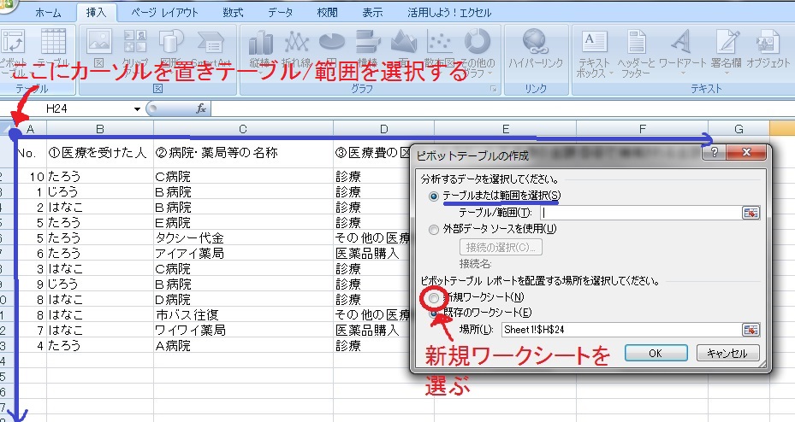Insert a ハイパーリンク
The height and width of the screenshot is (422, 795).
(536, 49)
